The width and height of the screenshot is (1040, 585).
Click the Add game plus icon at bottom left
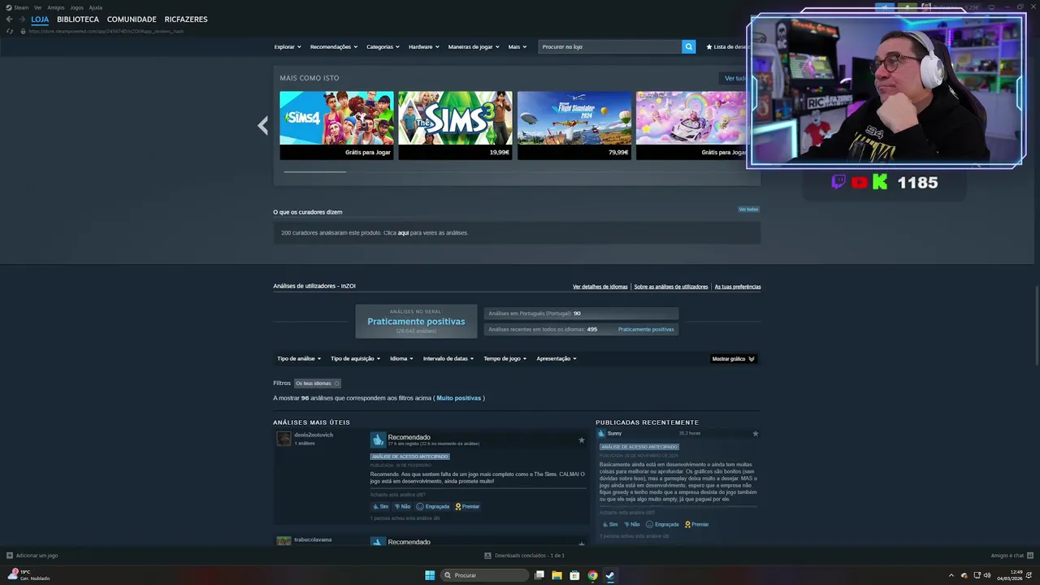[10, 556]
